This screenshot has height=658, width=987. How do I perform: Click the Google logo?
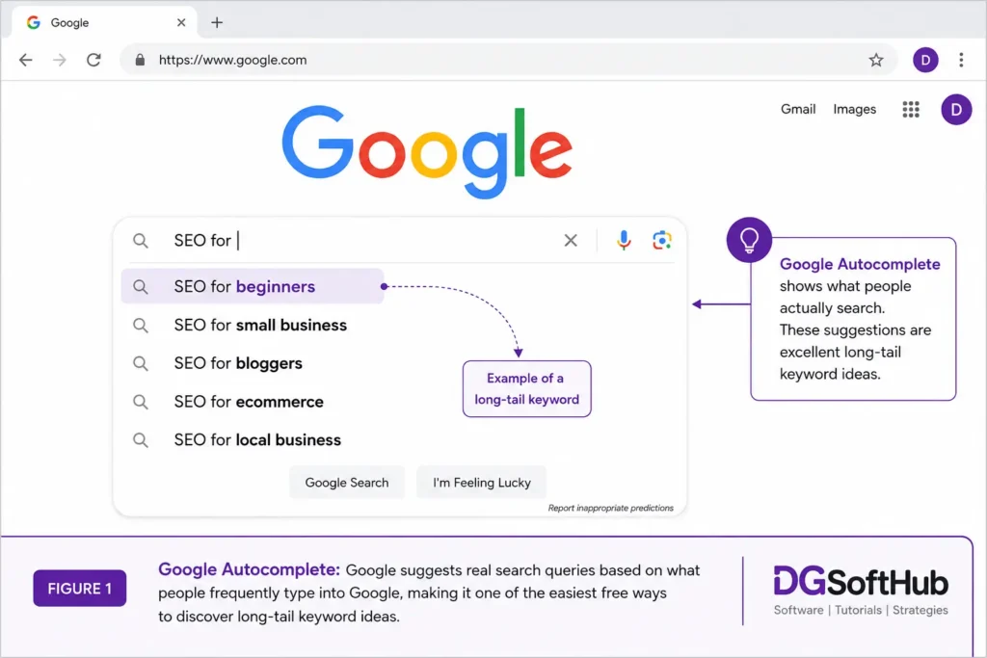[427, 151]
